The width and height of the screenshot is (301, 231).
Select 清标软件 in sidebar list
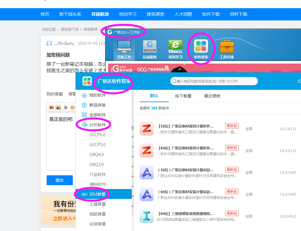tap(98, 184)
